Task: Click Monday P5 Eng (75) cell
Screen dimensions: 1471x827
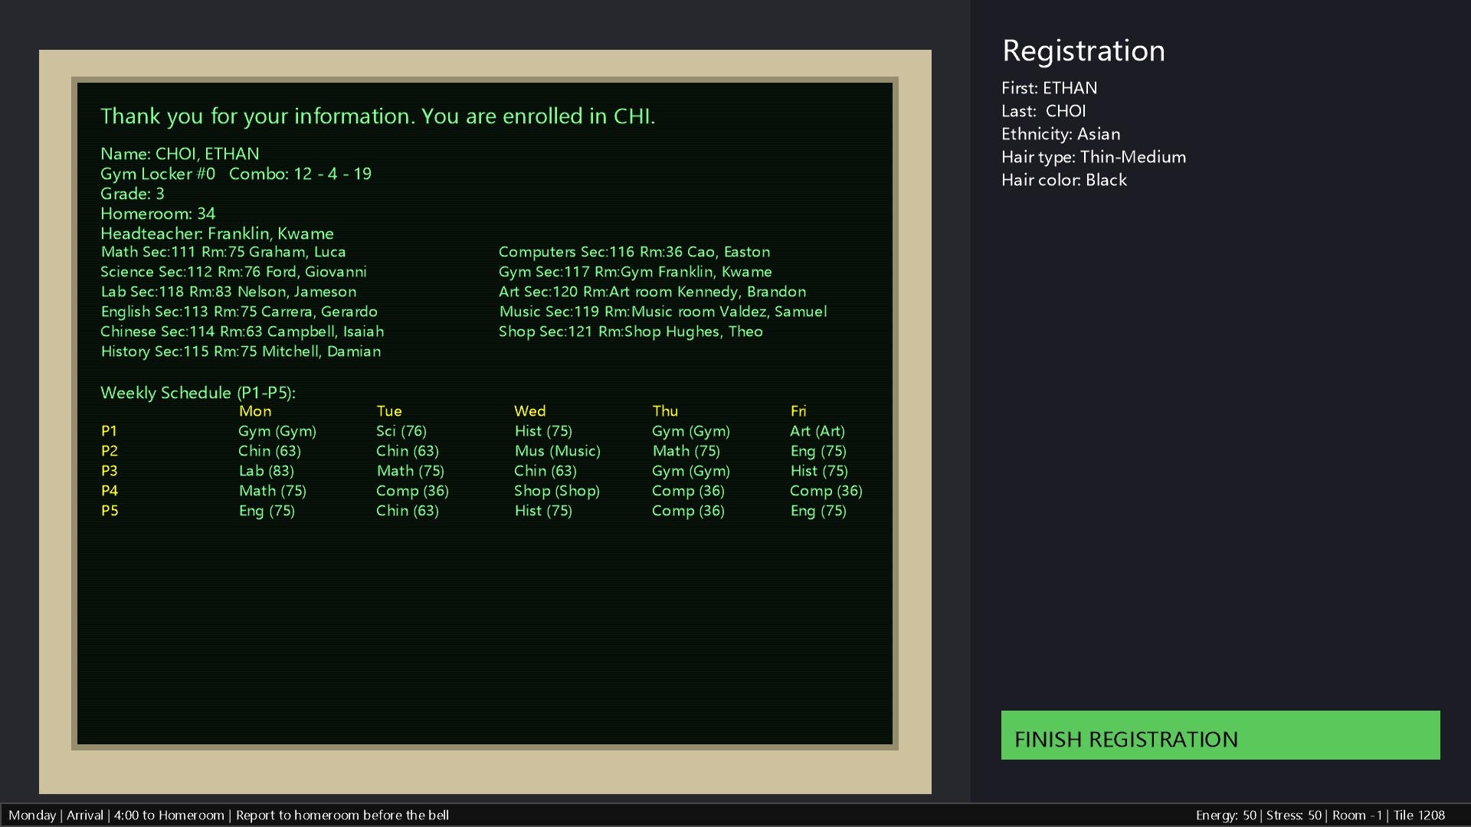Action: 267,511
